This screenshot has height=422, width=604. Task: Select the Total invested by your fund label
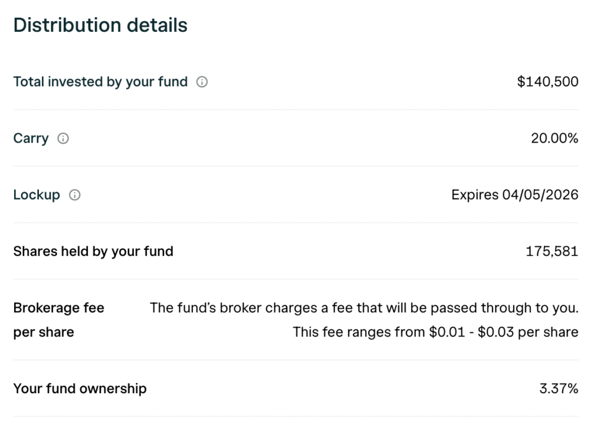[100, 82]
